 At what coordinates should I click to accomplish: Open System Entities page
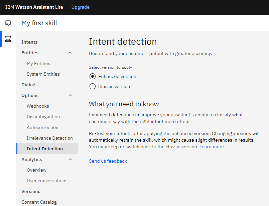(x=43, y=74)
